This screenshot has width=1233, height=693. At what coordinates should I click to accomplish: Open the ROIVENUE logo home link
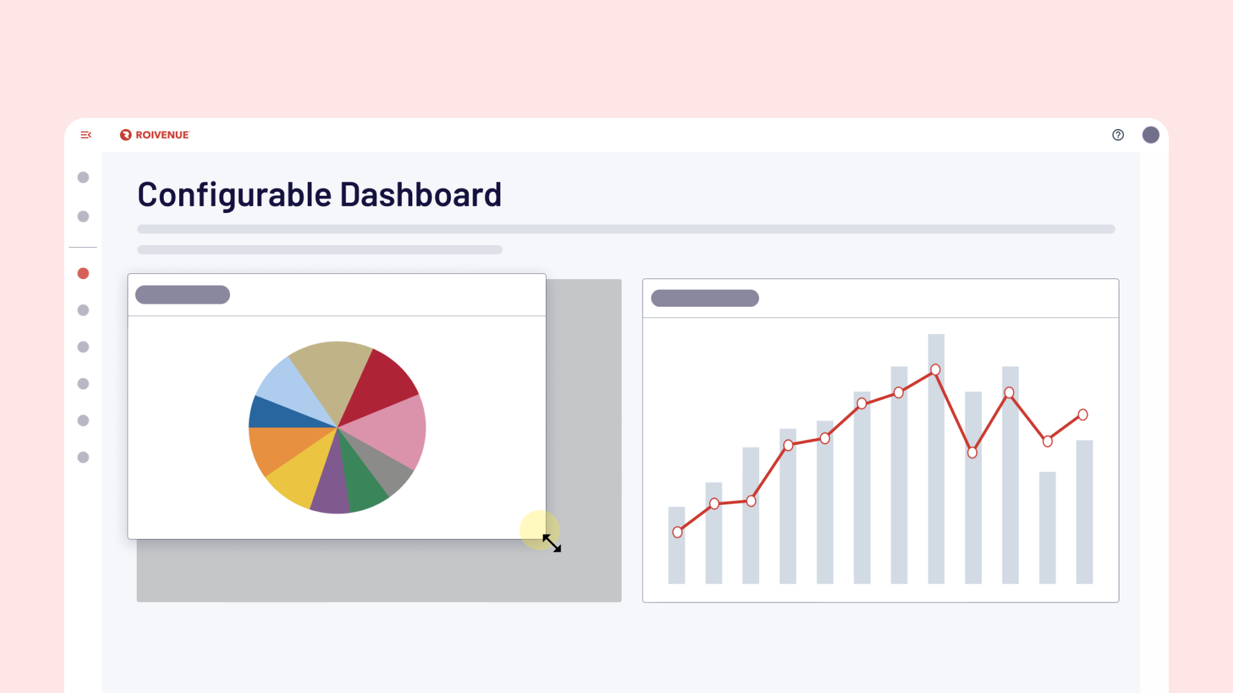pyautogui.click(x=155, y=135)
